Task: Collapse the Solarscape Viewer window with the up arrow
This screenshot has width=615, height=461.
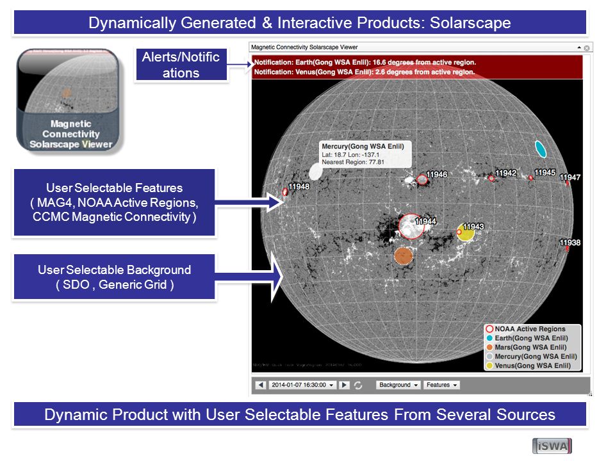Action: pyautogui.click(x=579, y=47)
